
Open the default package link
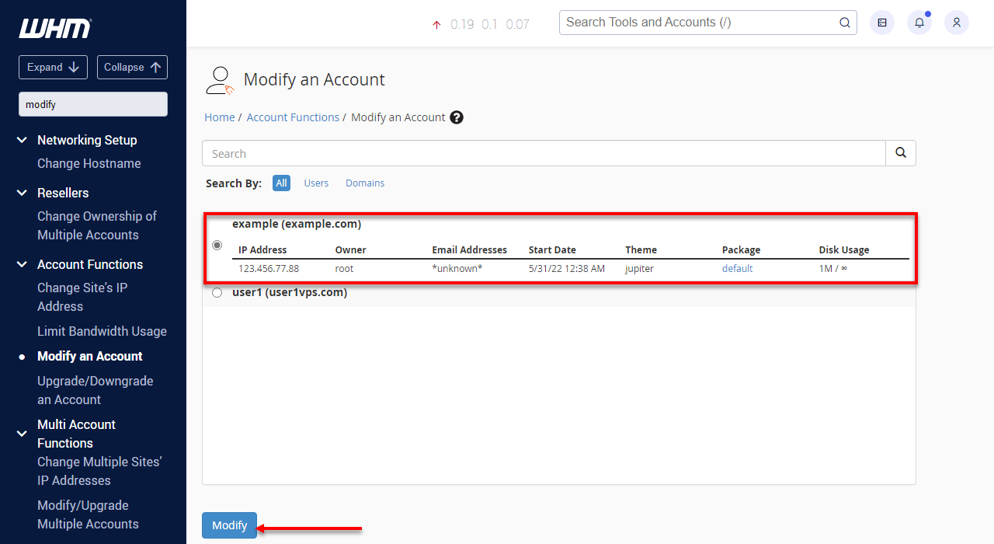[x=736, y=268]
